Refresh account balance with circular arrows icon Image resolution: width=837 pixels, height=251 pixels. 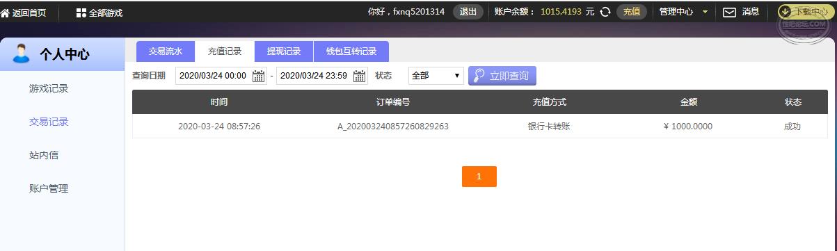(605, 12)
